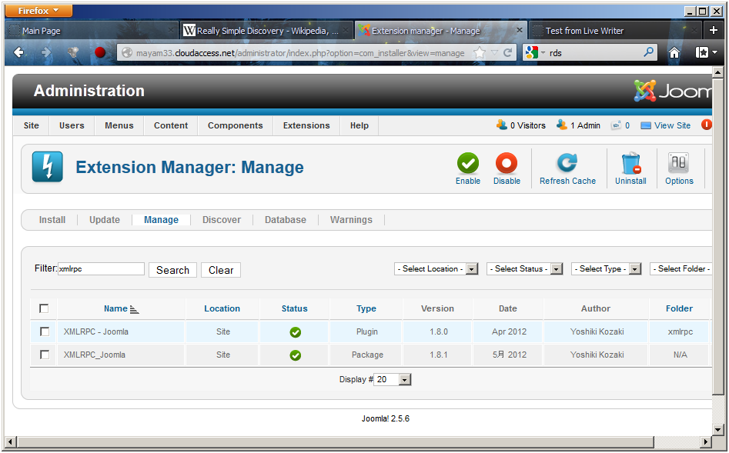Switch to the Update submenu tab
The height and width of the screenshot is (453, 729).
105,220
